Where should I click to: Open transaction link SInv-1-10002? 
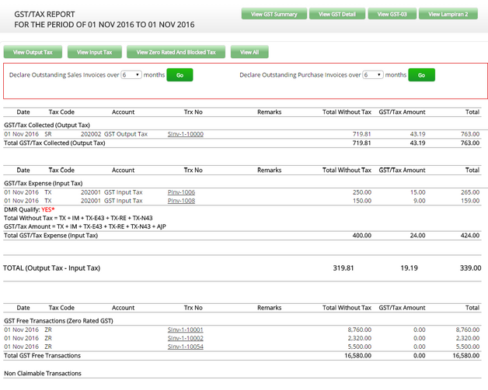click(186, 338)
